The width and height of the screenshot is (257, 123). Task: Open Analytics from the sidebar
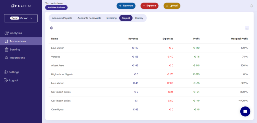[x=16, y=33]
